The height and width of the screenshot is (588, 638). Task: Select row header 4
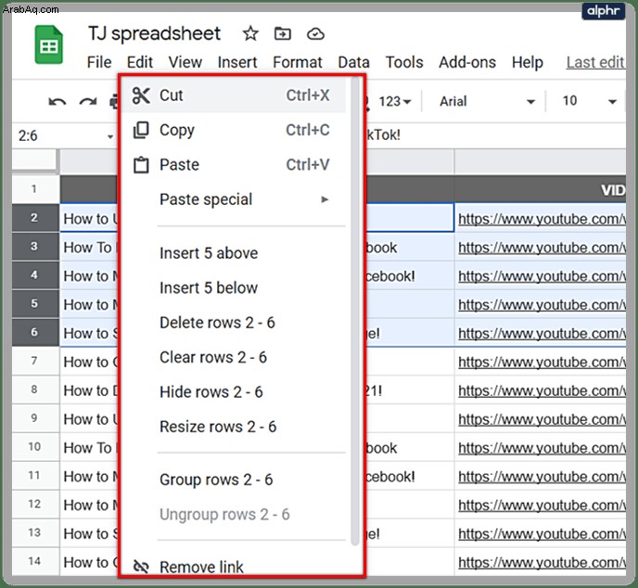pos(35,275)
